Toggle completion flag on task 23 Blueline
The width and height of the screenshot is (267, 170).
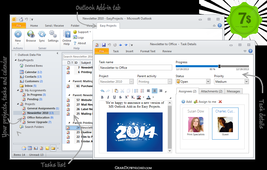coord(68,132)
